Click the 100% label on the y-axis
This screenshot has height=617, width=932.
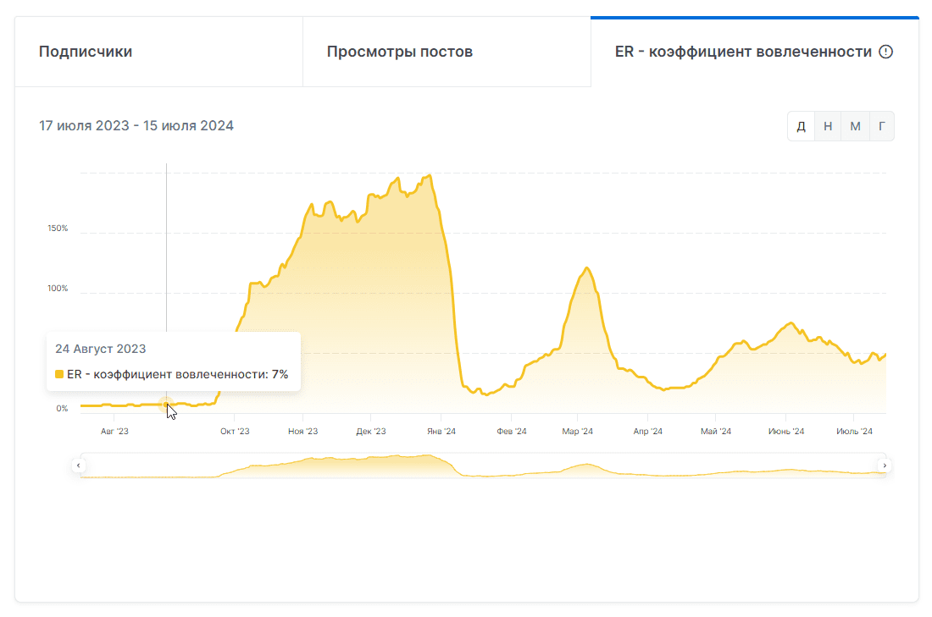(x=58, y=289)
